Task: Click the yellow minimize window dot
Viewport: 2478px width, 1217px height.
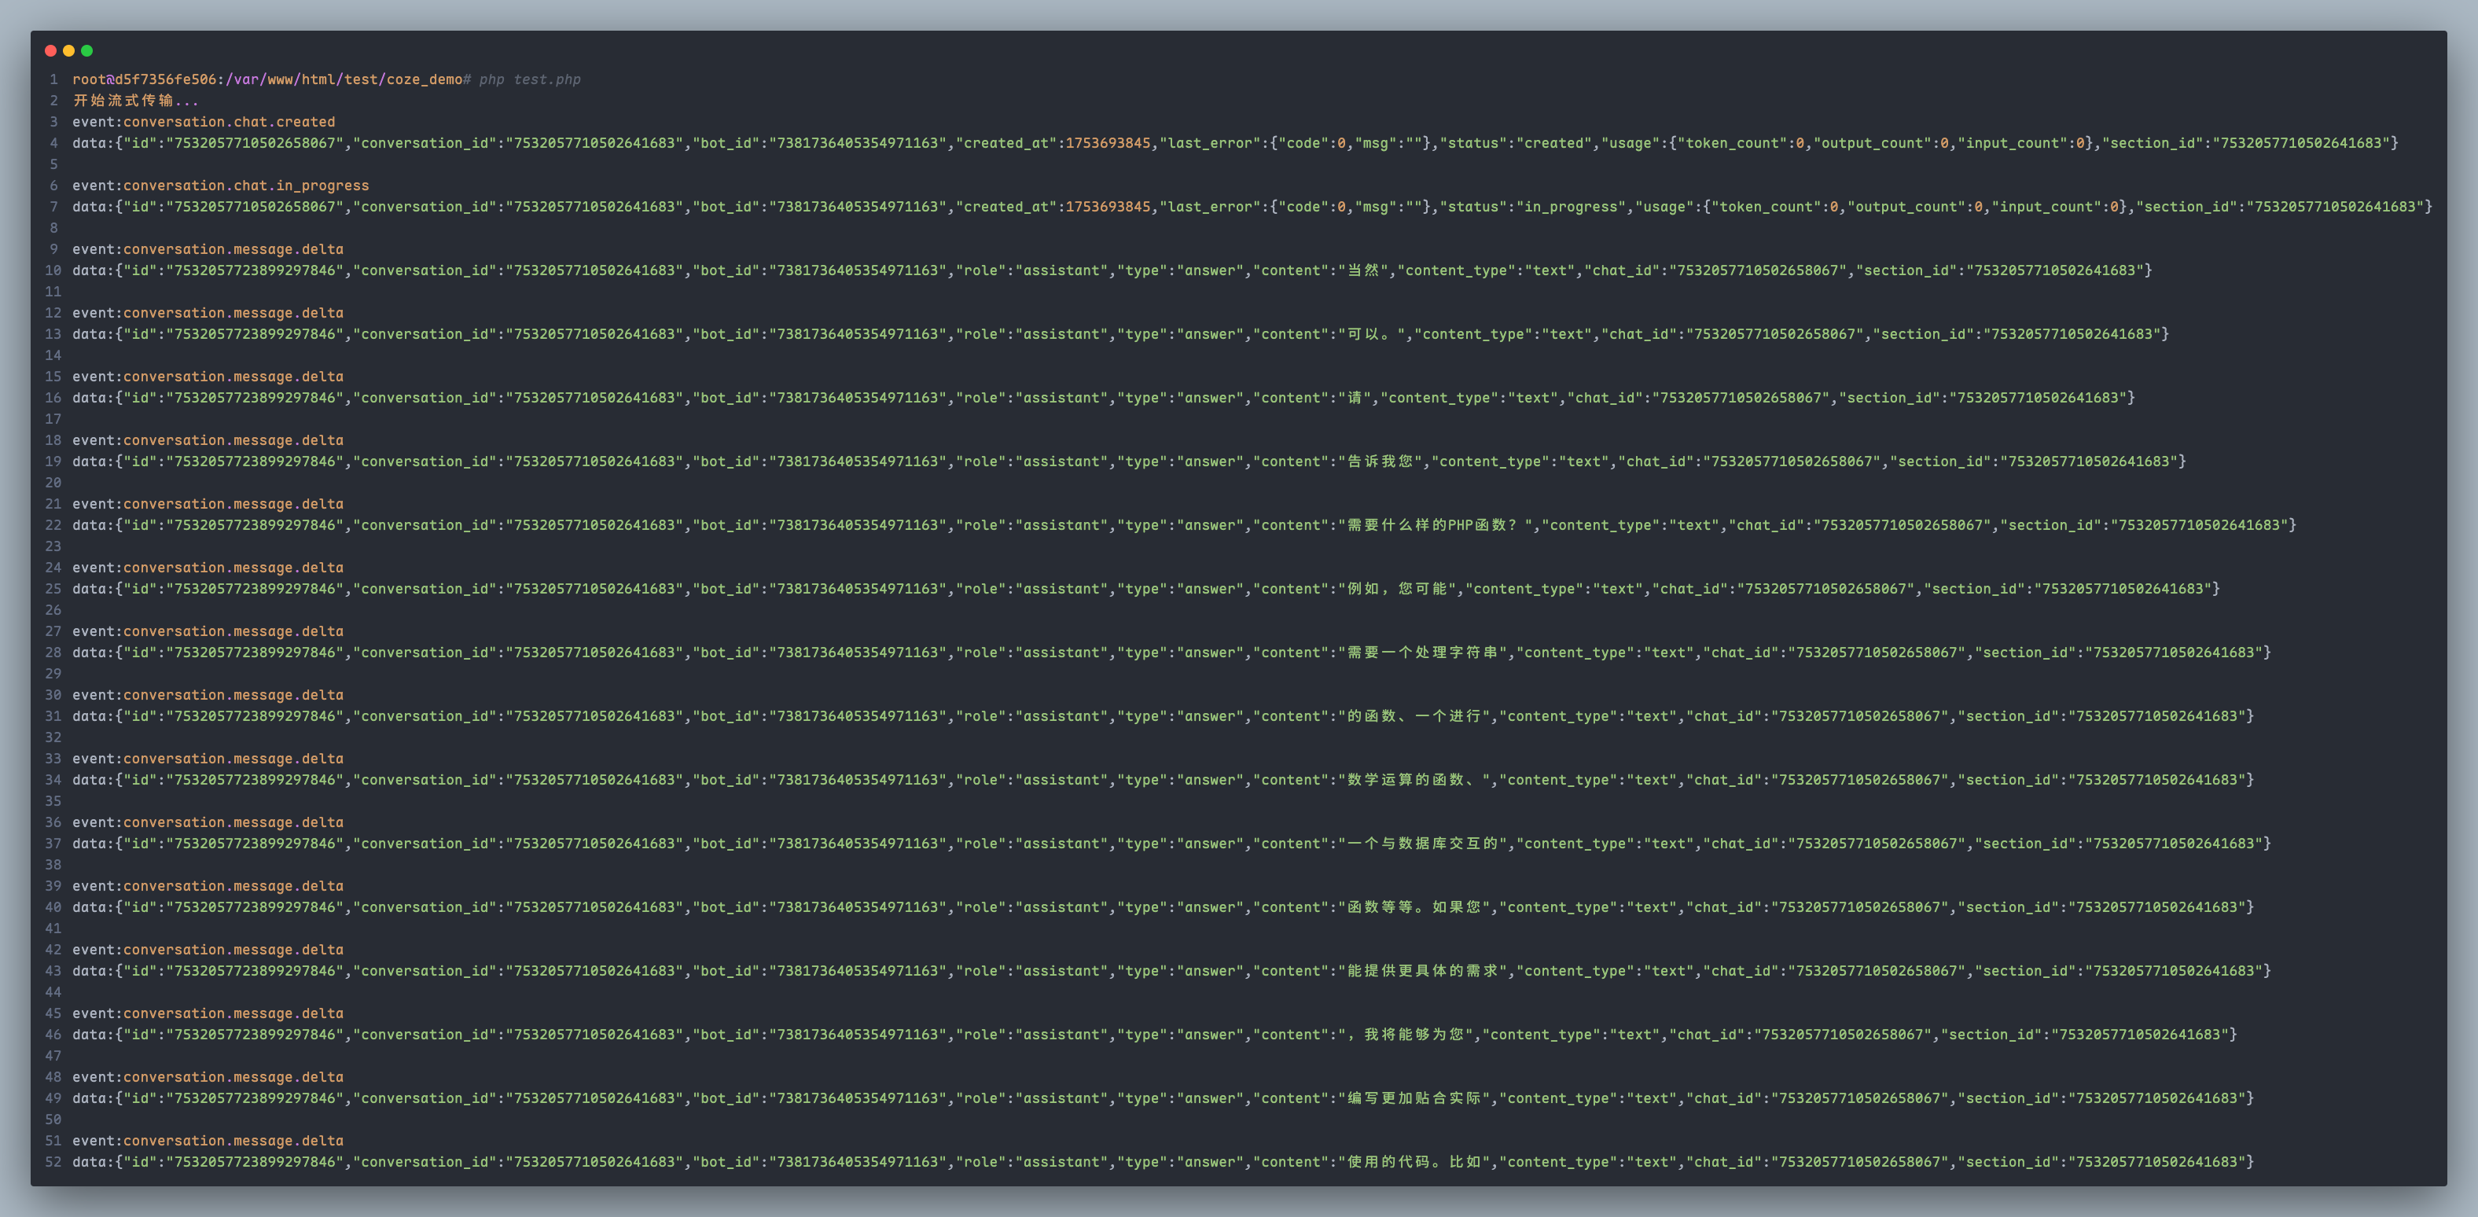Action: (x=68, y=50)
